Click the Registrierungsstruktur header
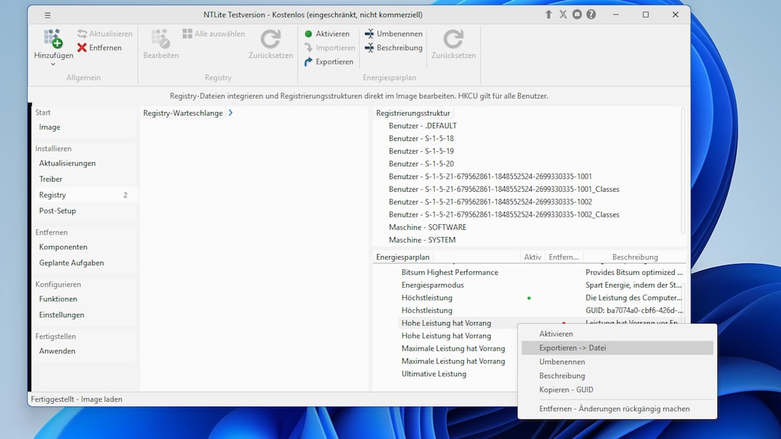This screenshot has height=439, width=781. 413,113
